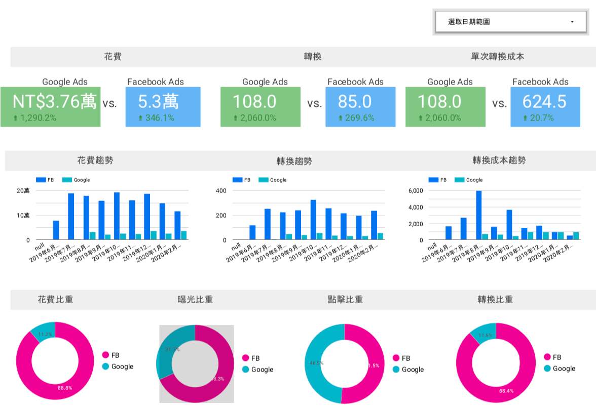Toggle FB legend in 轉換成本趨勢 chart
Image resolution: width=596 pixels, height=410 pixels.
[x=433, y=180]
